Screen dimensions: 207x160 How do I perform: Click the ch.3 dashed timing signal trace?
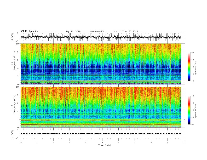(101, 134)
